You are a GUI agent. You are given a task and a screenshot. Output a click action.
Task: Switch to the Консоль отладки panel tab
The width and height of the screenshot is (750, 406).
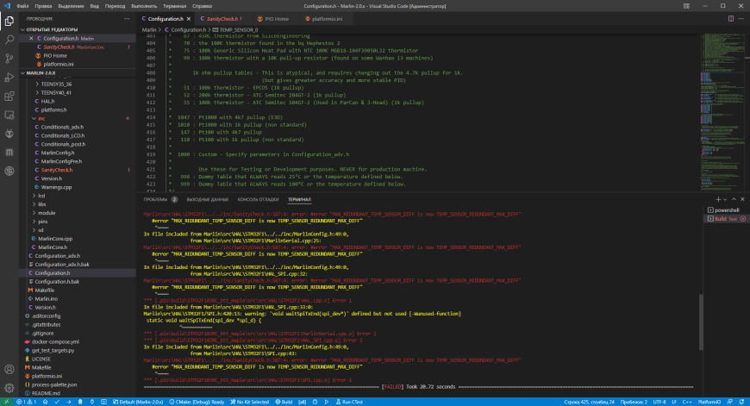258,199
